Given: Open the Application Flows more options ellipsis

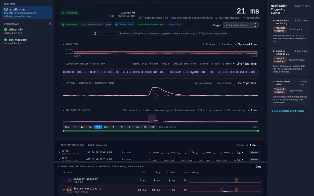Looking at the screenshot, I should 260,145.
